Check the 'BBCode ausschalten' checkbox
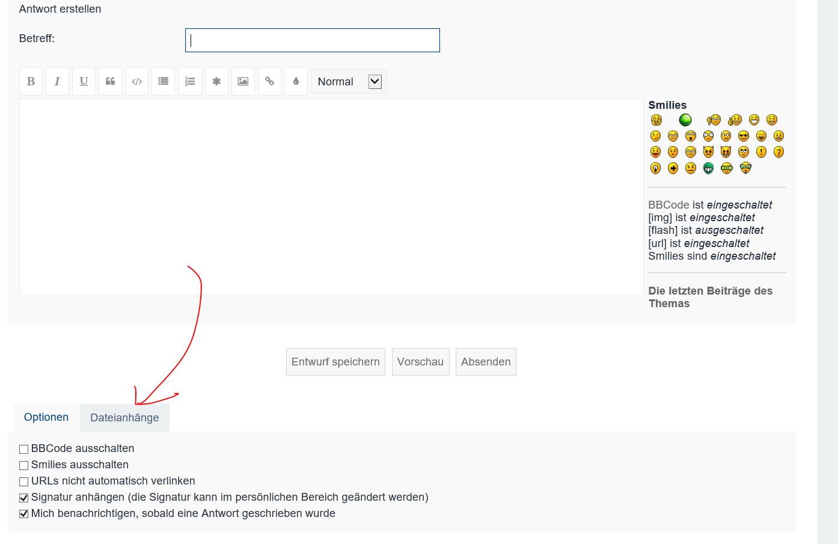The image size is (838, 544). (x=24, y=449)
